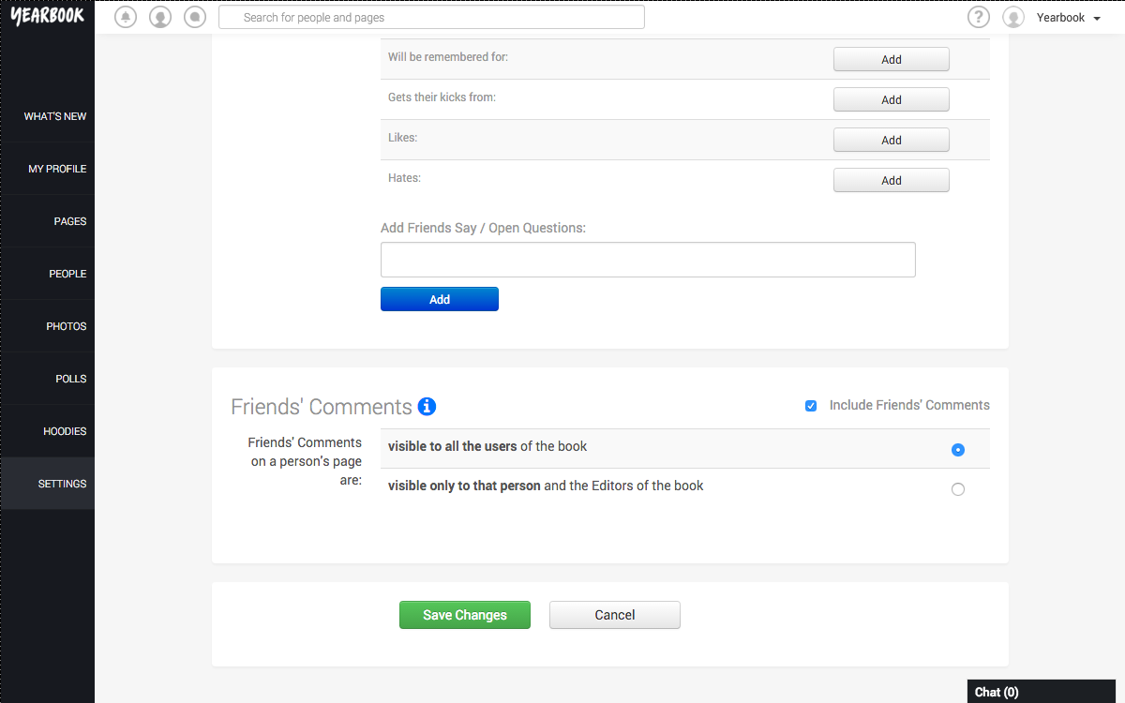1125x703 pixels.
Task: Open the notifications bell icon
Action: coord(126,17)
